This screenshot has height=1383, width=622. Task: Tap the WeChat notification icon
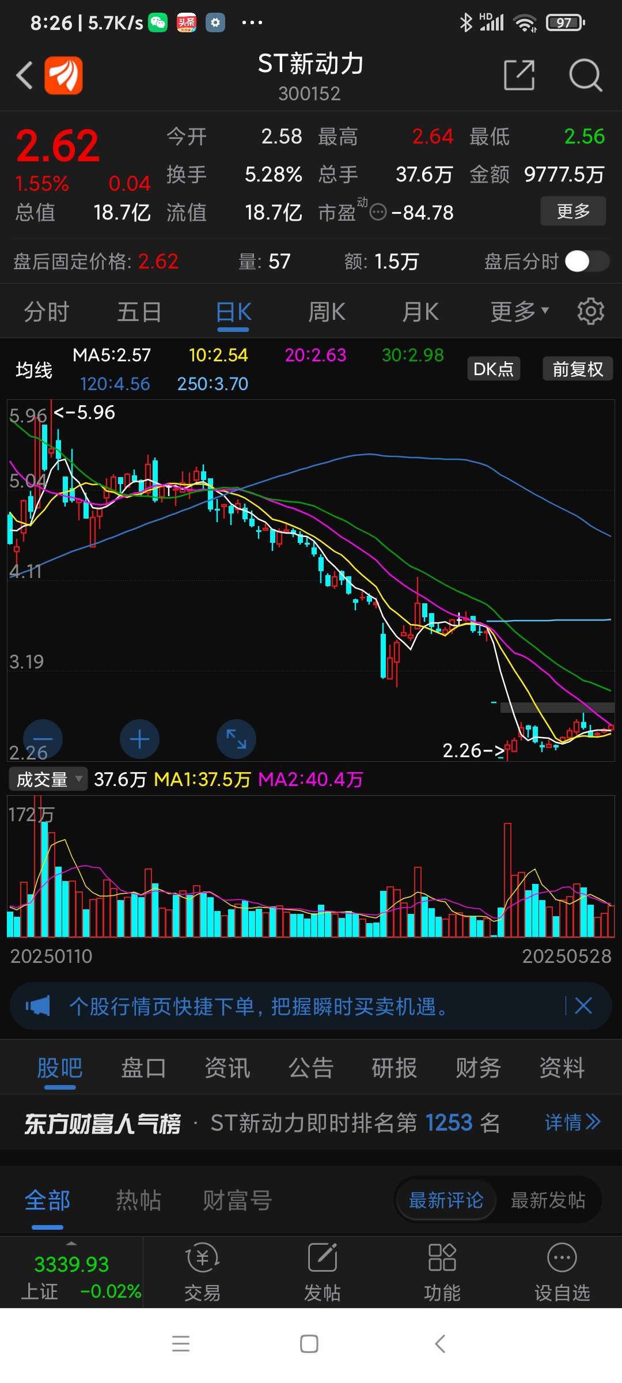click(x=158, y=22)
